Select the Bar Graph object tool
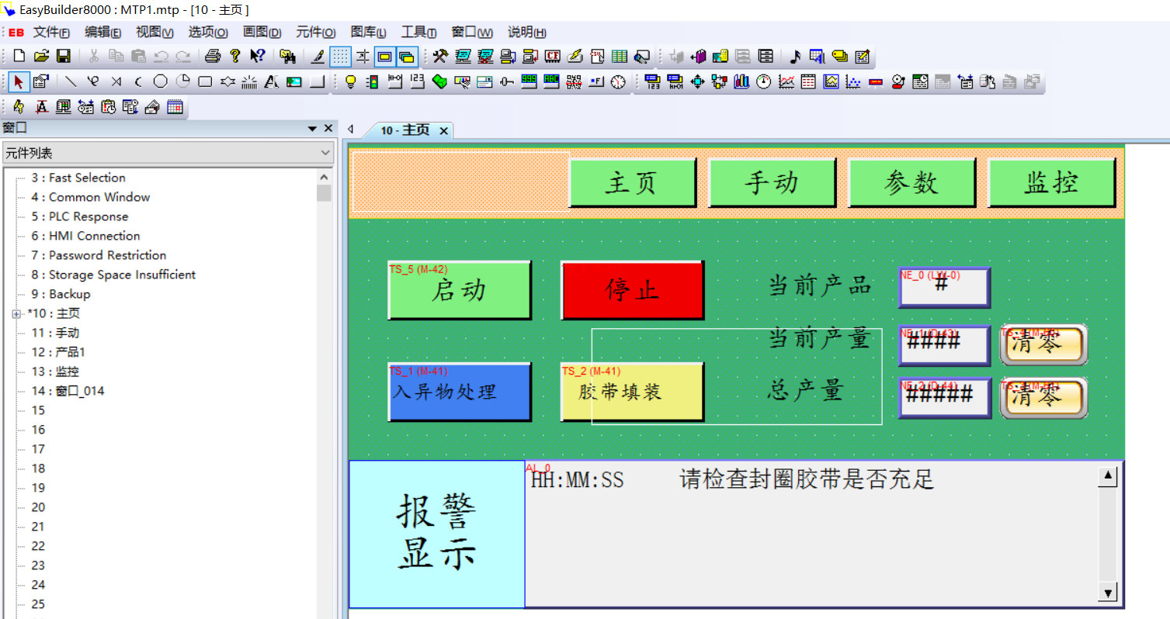Screen dimensions: 1170x619 click(x=741, y=81)
